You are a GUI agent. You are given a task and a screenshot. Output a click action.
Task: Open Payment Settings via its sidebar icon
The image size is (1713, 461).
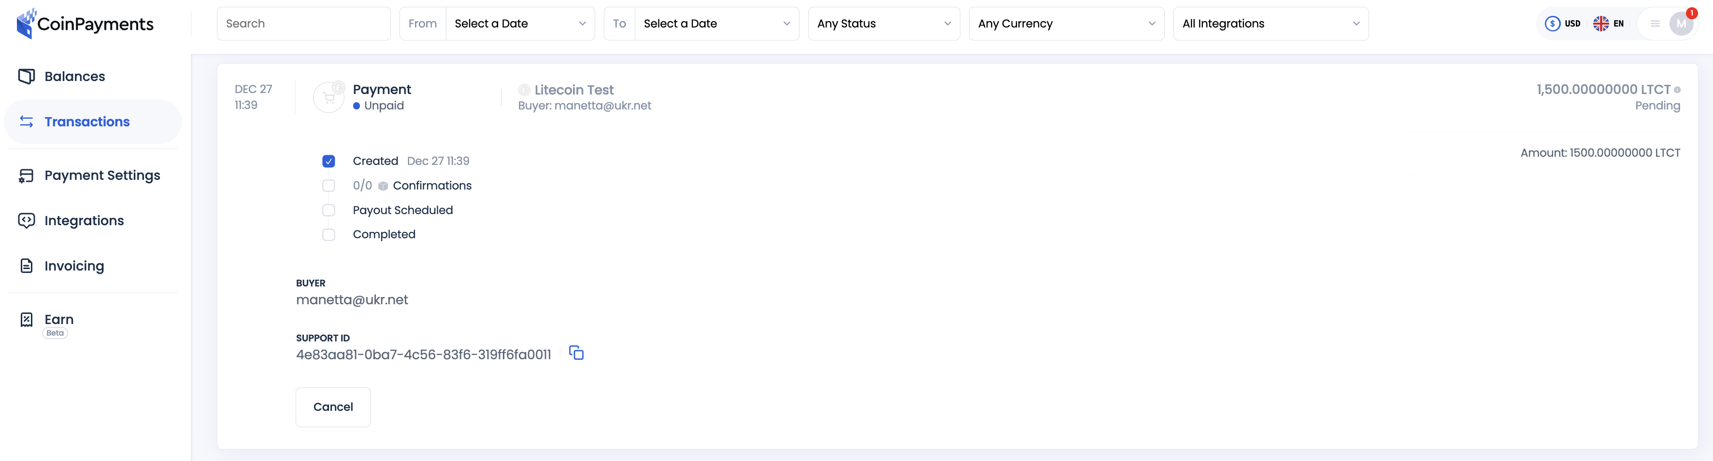click(25, 175)
